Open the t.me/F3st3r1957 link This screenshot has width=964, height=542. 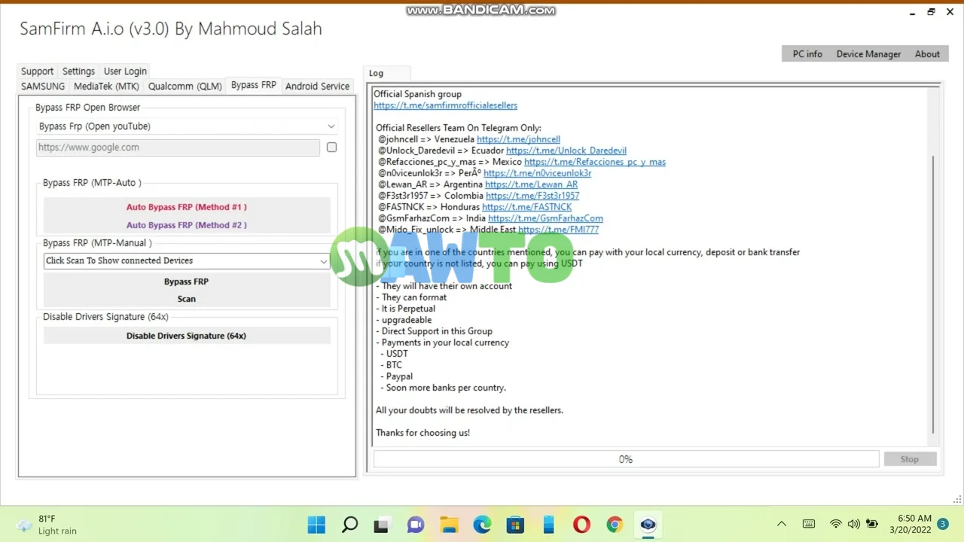click(x=532, y=196)
